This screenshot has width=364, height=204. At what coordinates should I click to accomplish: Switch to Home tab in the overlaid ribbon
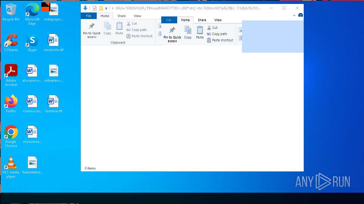pyautogui.click(x=185, y=20)
